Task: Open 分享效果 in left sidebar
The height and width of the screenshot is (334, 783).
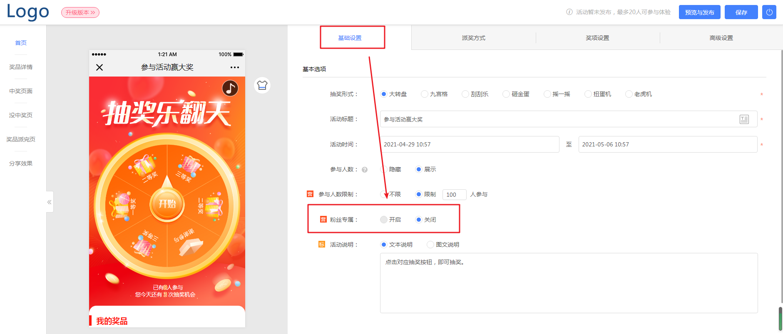Action: 21,163
